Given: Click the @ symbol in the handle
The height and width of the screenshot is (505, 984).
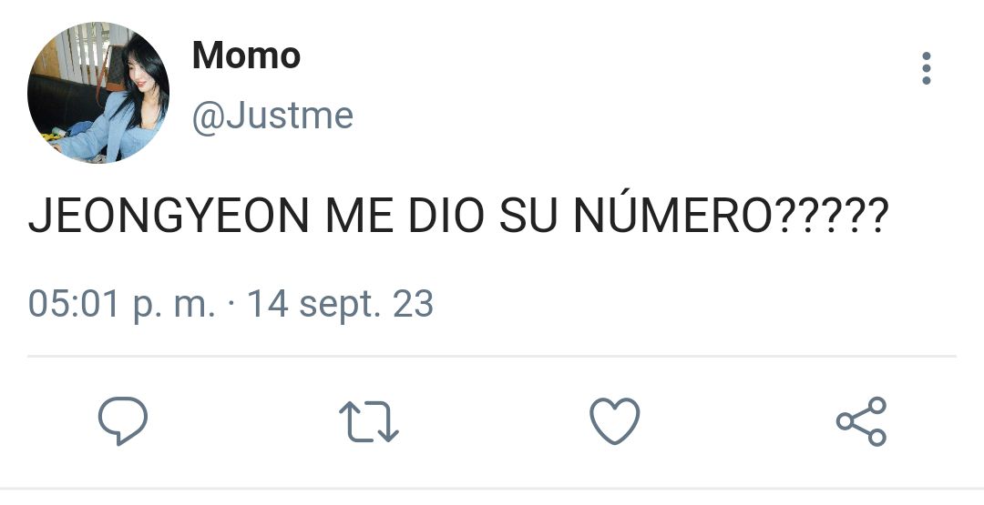Looking at the screenshot, I should tap(208, 117).
